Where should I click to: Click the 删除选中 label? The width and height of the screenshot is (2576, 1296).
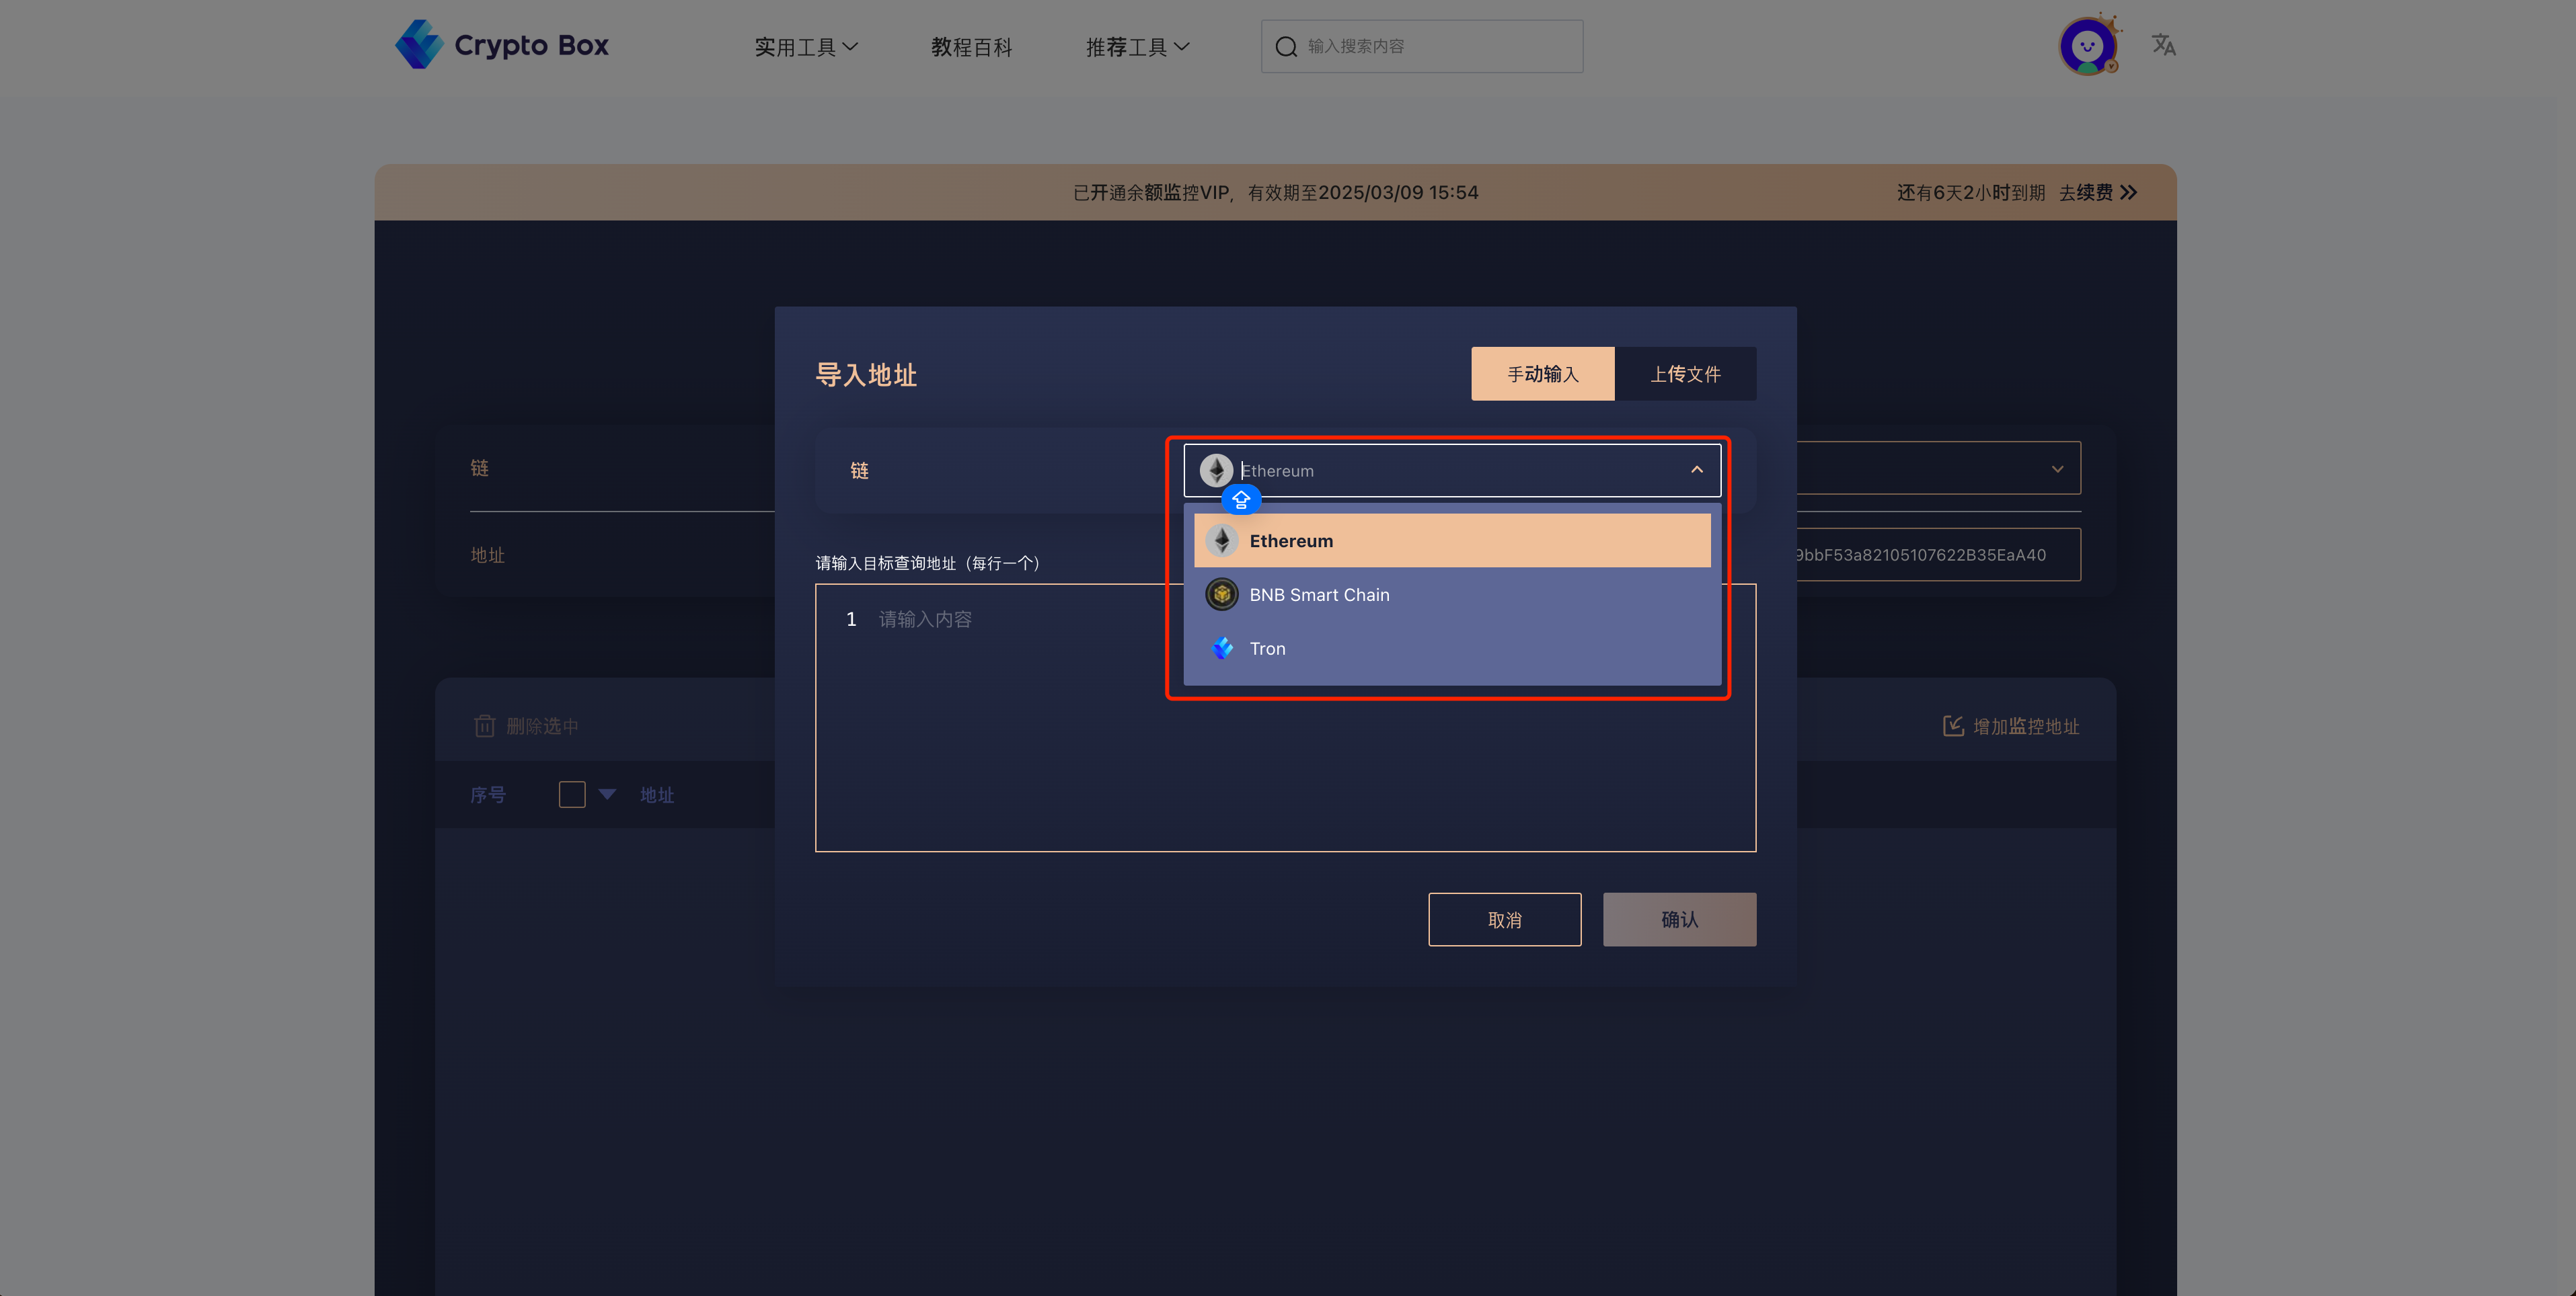[542, 727]
